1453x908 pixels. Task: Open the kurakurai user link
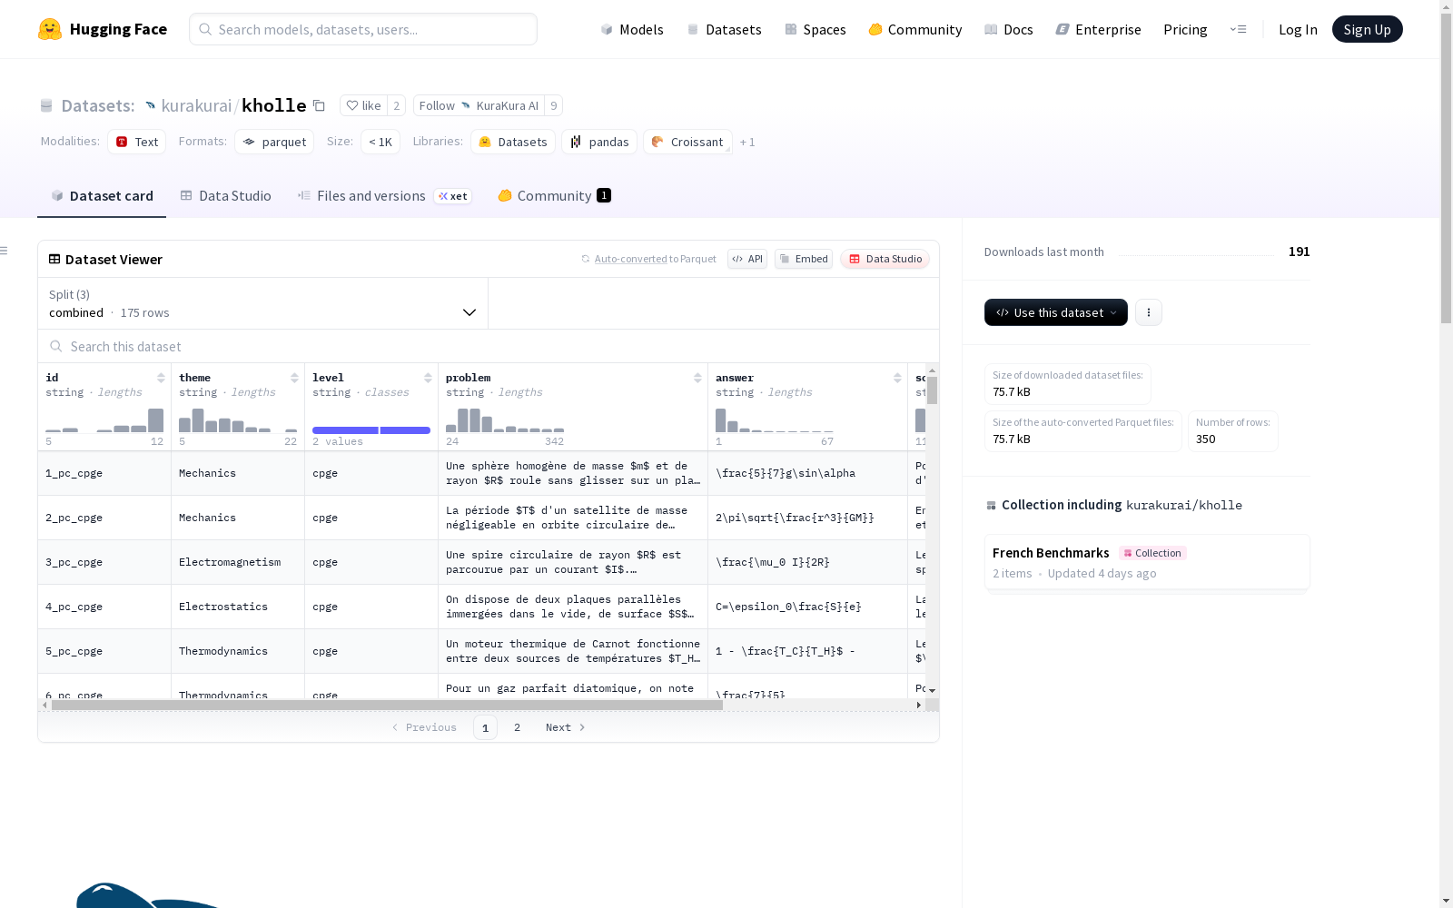click(x=196, y=105)
